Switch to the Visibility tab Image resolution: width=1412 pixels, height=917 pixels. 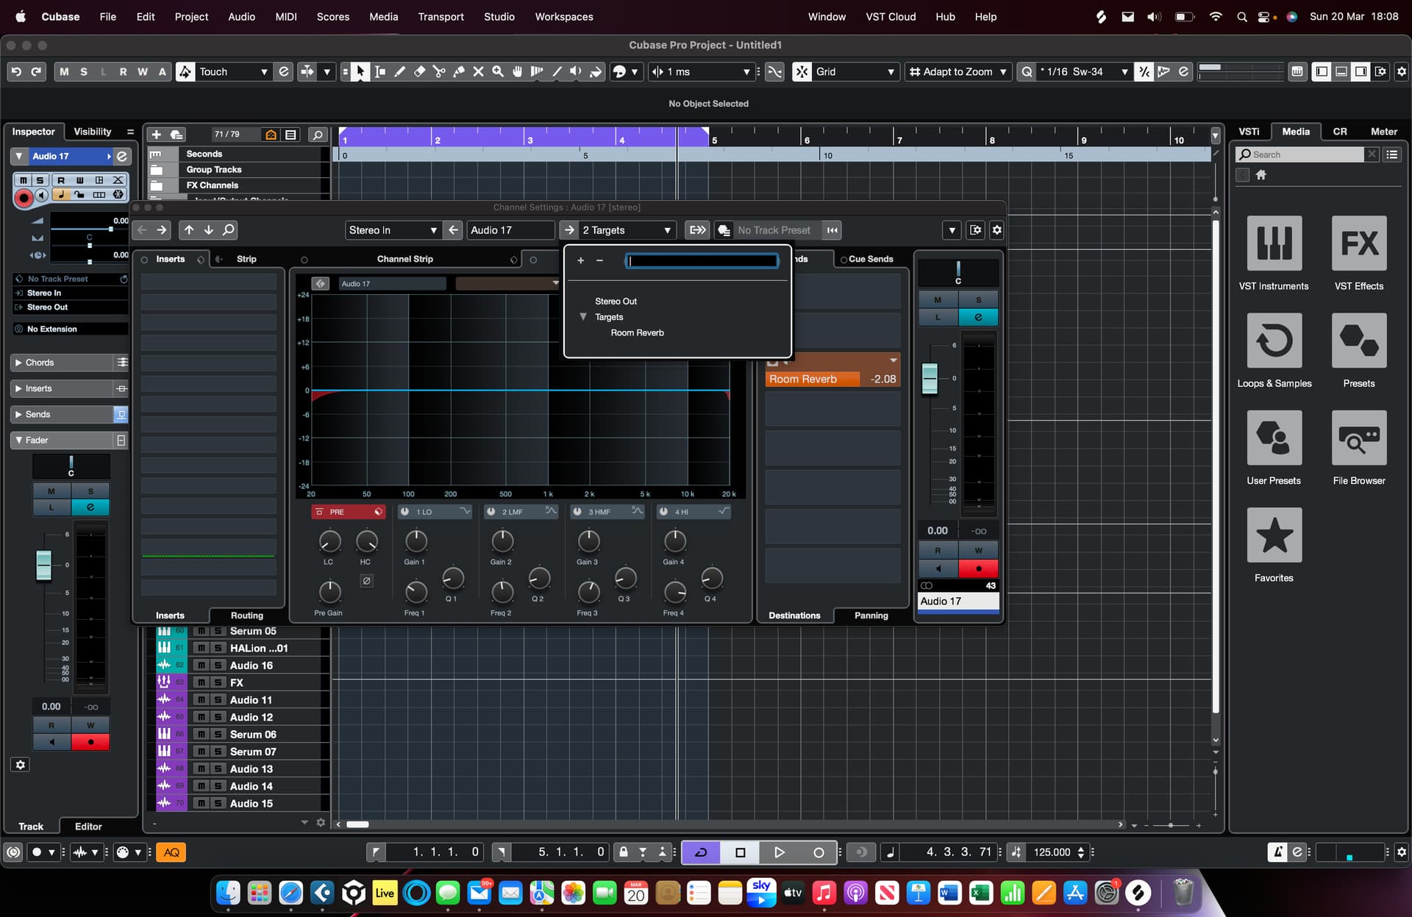click(92, 132)
